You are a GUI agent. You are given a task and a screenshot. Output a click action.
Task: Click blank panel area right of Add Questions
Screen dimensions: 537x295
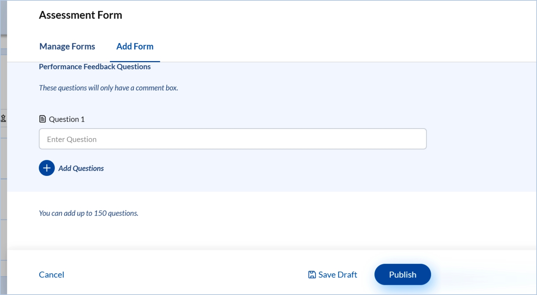(280, 168)
